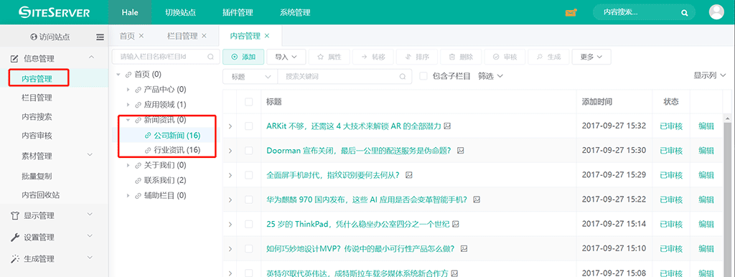The height and width of the screenshot is (277, 735).
Task: Expand the ARKit article row details
Action: 230,126
